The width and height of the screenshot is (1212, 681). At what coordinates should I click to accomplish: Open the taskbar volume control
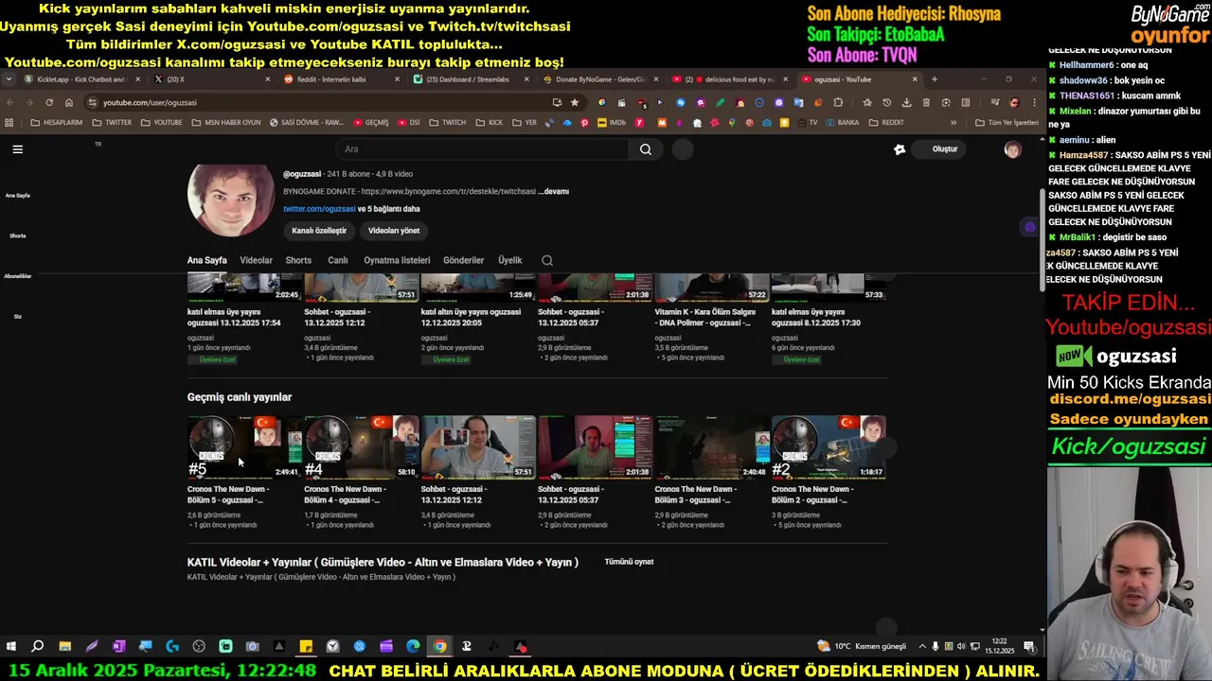(961, 647)
